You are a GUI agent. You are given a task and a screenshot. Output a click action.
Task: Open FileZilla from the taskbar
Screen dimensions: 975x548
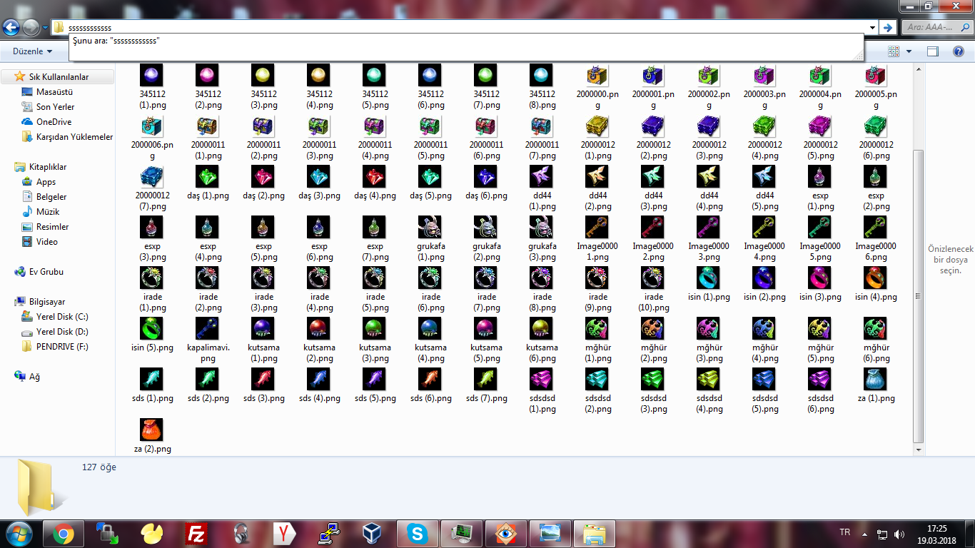[196, 534]
